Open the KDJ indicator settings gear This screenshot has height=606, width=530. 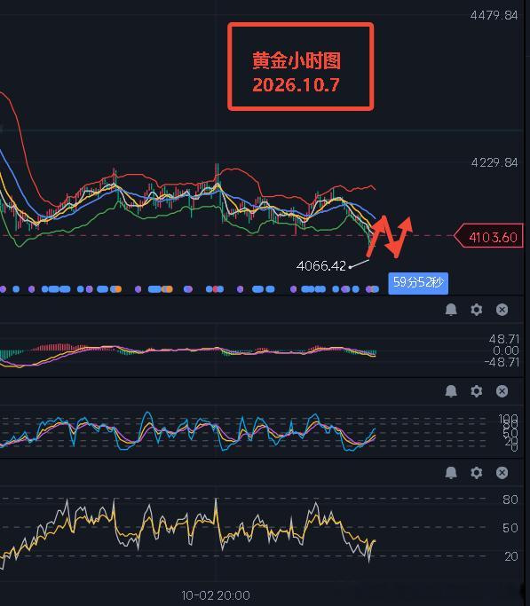pos(476,391)
